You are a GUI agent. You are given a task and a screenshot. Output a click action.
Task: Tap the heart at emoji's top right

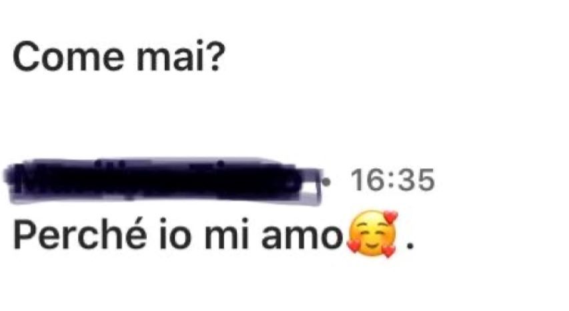(x=390, y=217)
